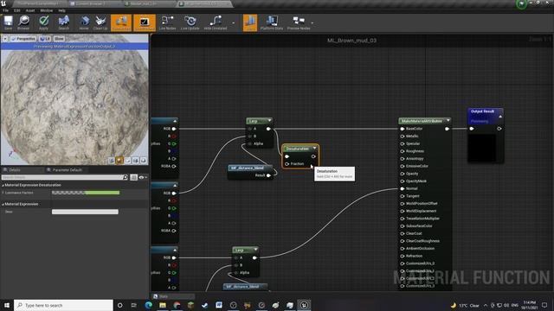Click the BaseColor input pin
Image resolution: width=554 pixels, height=311 pixels.
(x=403, y=129)
